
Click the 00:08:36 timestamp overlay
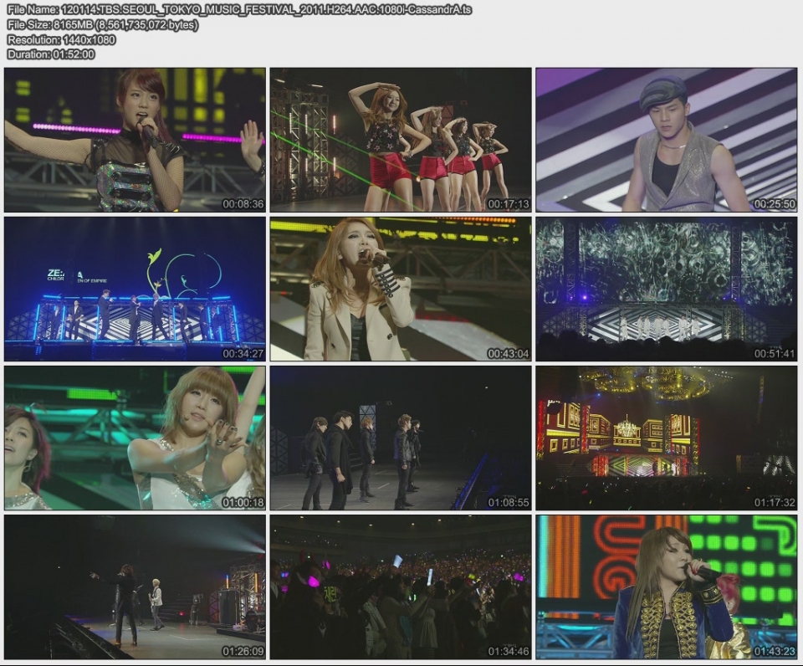(242, 202)
